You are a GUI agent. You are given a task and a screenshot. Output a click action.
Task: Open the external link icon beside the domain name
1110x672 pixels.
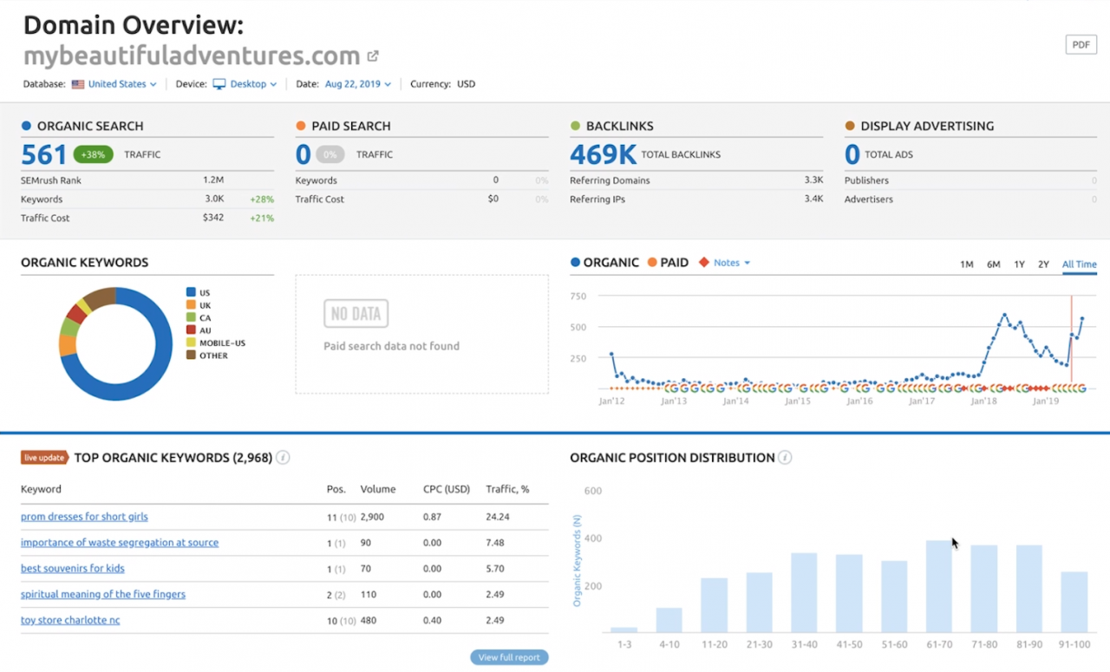[x=373, y=56]
